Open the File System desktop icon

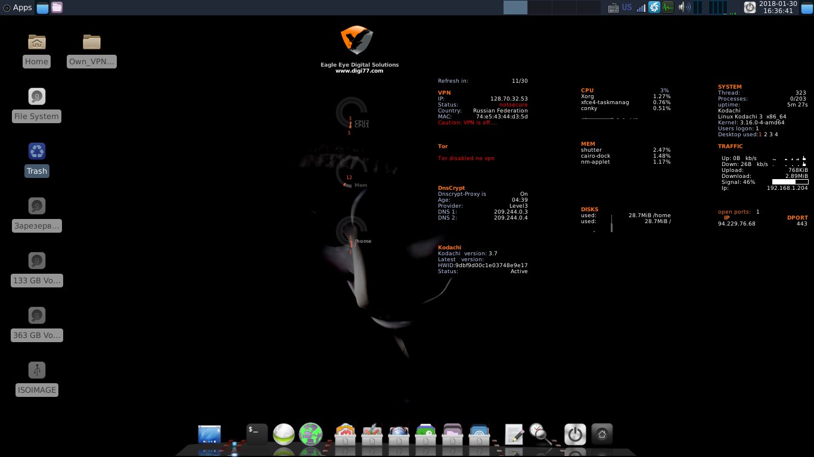pos(36,105)
